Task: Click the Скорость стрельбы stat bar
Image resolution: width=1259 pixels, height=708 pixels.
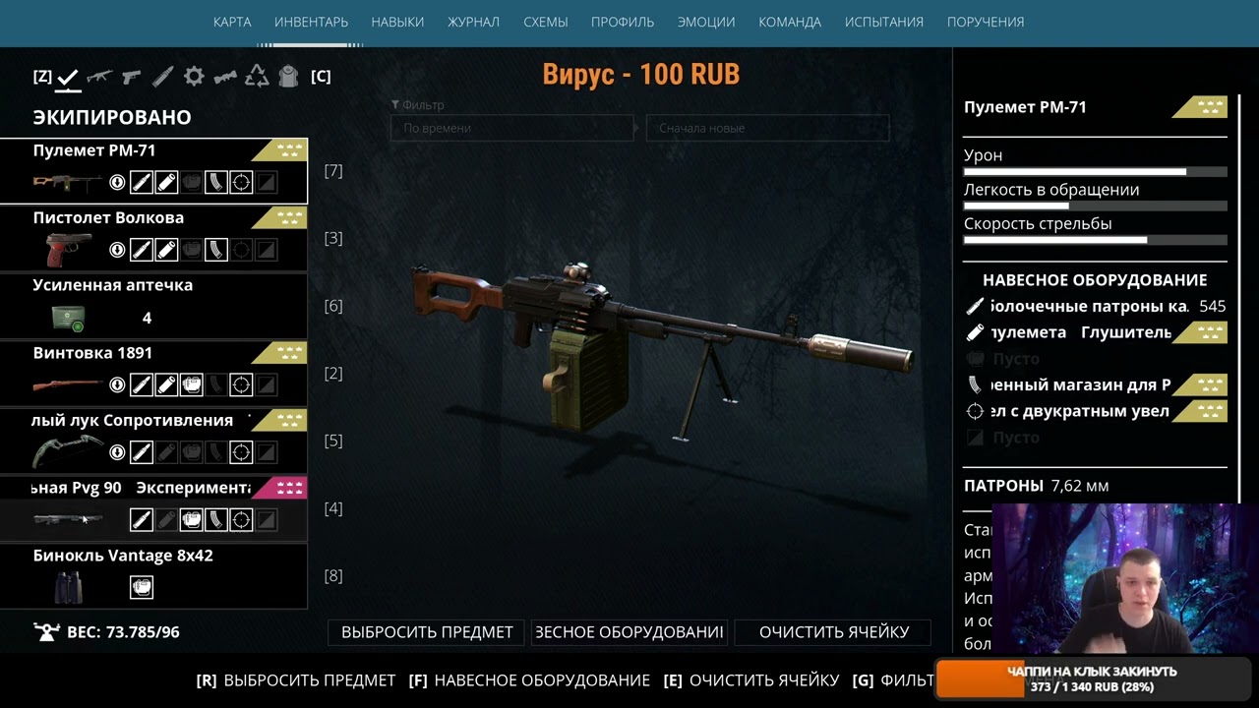Action: pyautogui.click(x=1096, y=240)
